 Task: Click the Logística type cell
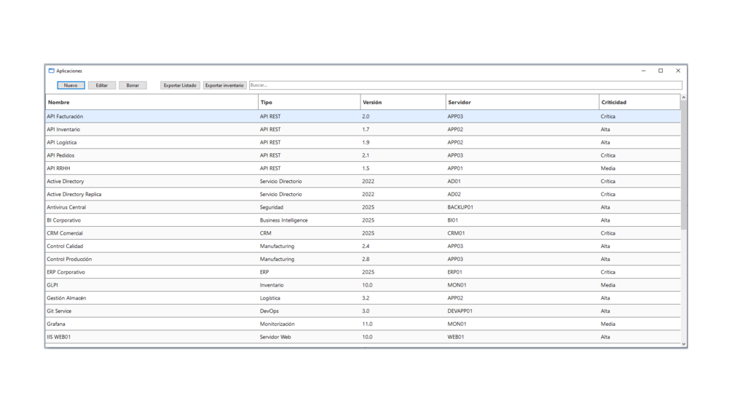click(x=270, y=298)
